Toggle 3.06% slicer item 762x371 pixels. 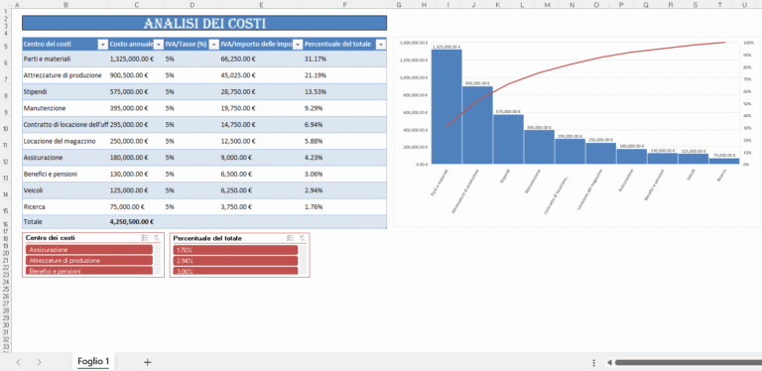tap(235, 271)
